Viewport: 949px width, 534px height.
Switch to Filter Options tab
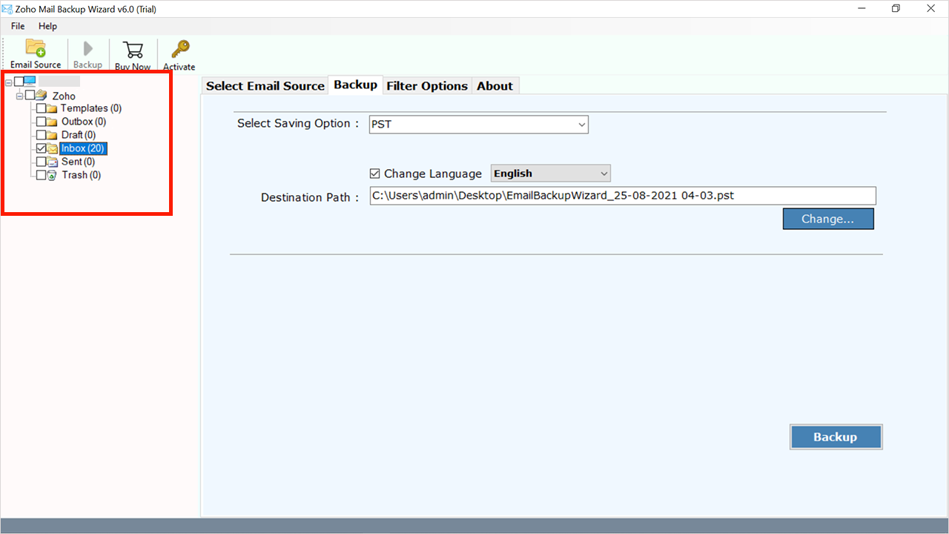tap(427, 86)
